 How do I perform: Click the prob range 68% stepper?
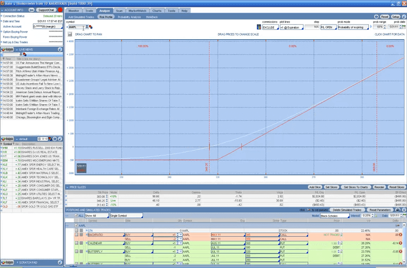[x=384, y=27]
